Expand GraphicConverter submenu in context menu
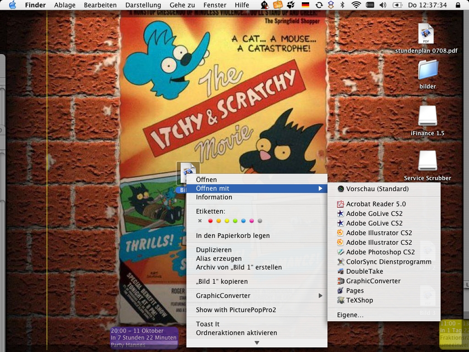The image size is (469, 352). tap(257, 296)
